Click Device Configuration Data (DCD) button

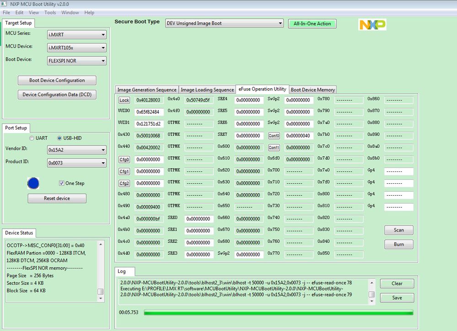[57, 95]
